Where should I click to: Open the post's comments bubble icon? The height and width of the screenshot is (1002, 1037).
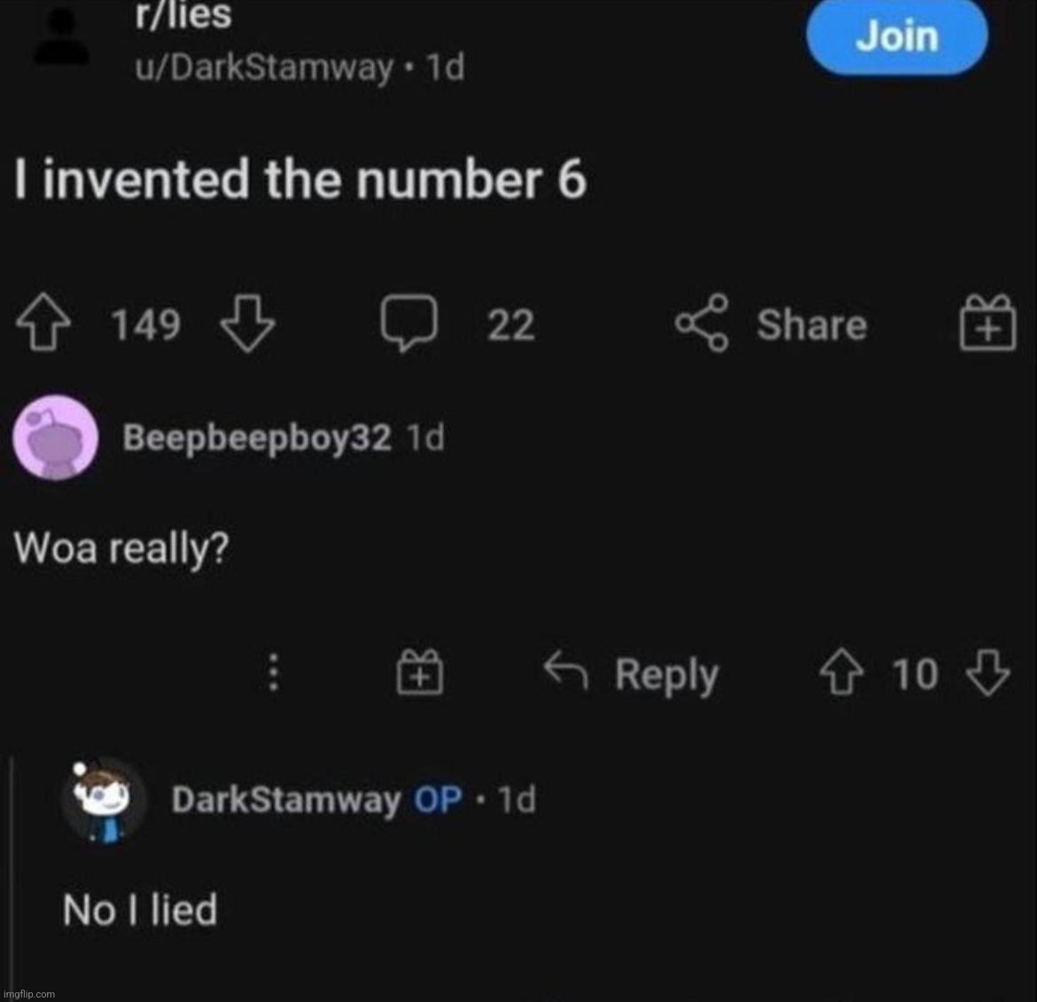coord(410,325)
